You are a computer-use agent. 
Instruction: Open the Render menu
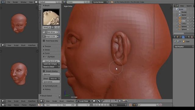(15, 2)
